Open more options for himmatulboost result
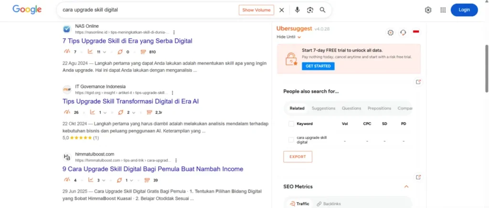The height and width of the screenshot is (208, 489). coord(176,160)
